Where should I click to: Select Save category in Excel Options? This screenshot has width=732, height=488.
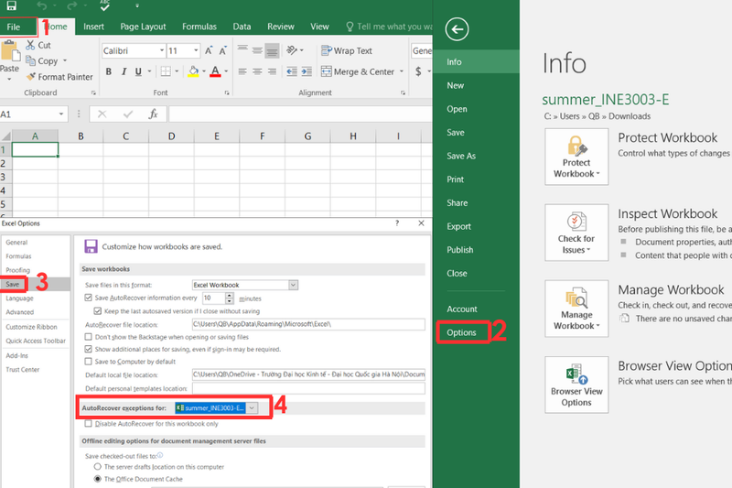coord(13,284)
